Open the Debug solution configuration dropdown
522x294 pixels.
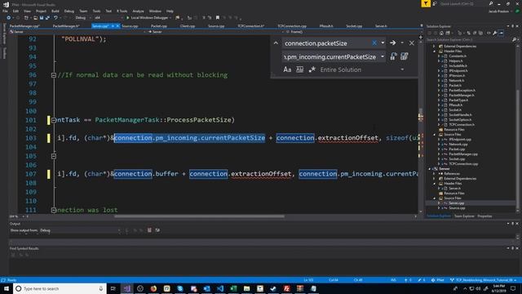pyautogui.click(x=82, y=18)
